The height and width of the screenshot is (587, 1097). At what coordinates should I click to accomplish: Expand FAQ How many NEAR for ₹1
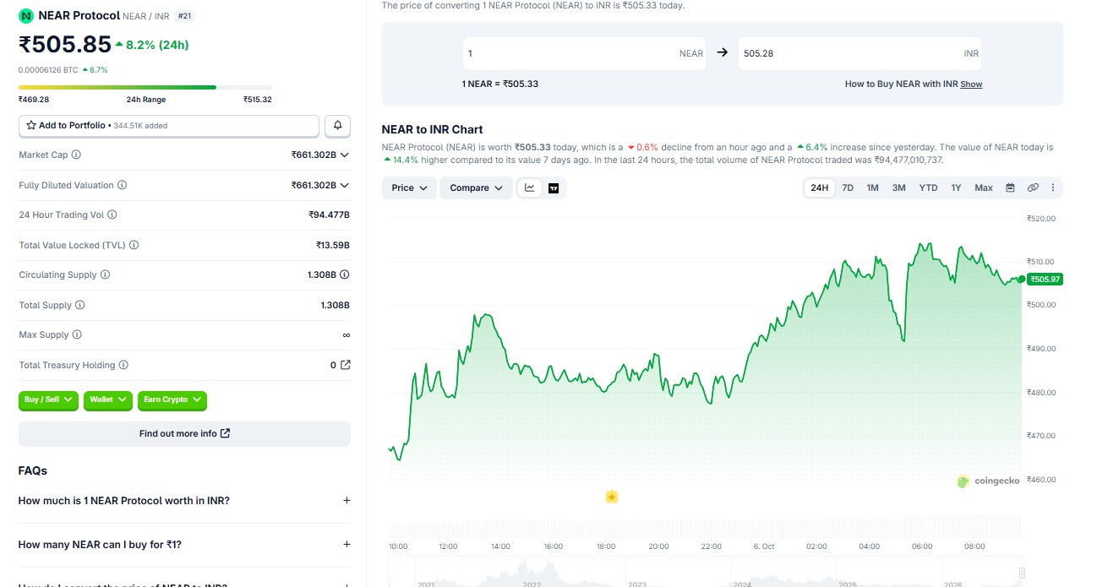[x=184, y=545]
